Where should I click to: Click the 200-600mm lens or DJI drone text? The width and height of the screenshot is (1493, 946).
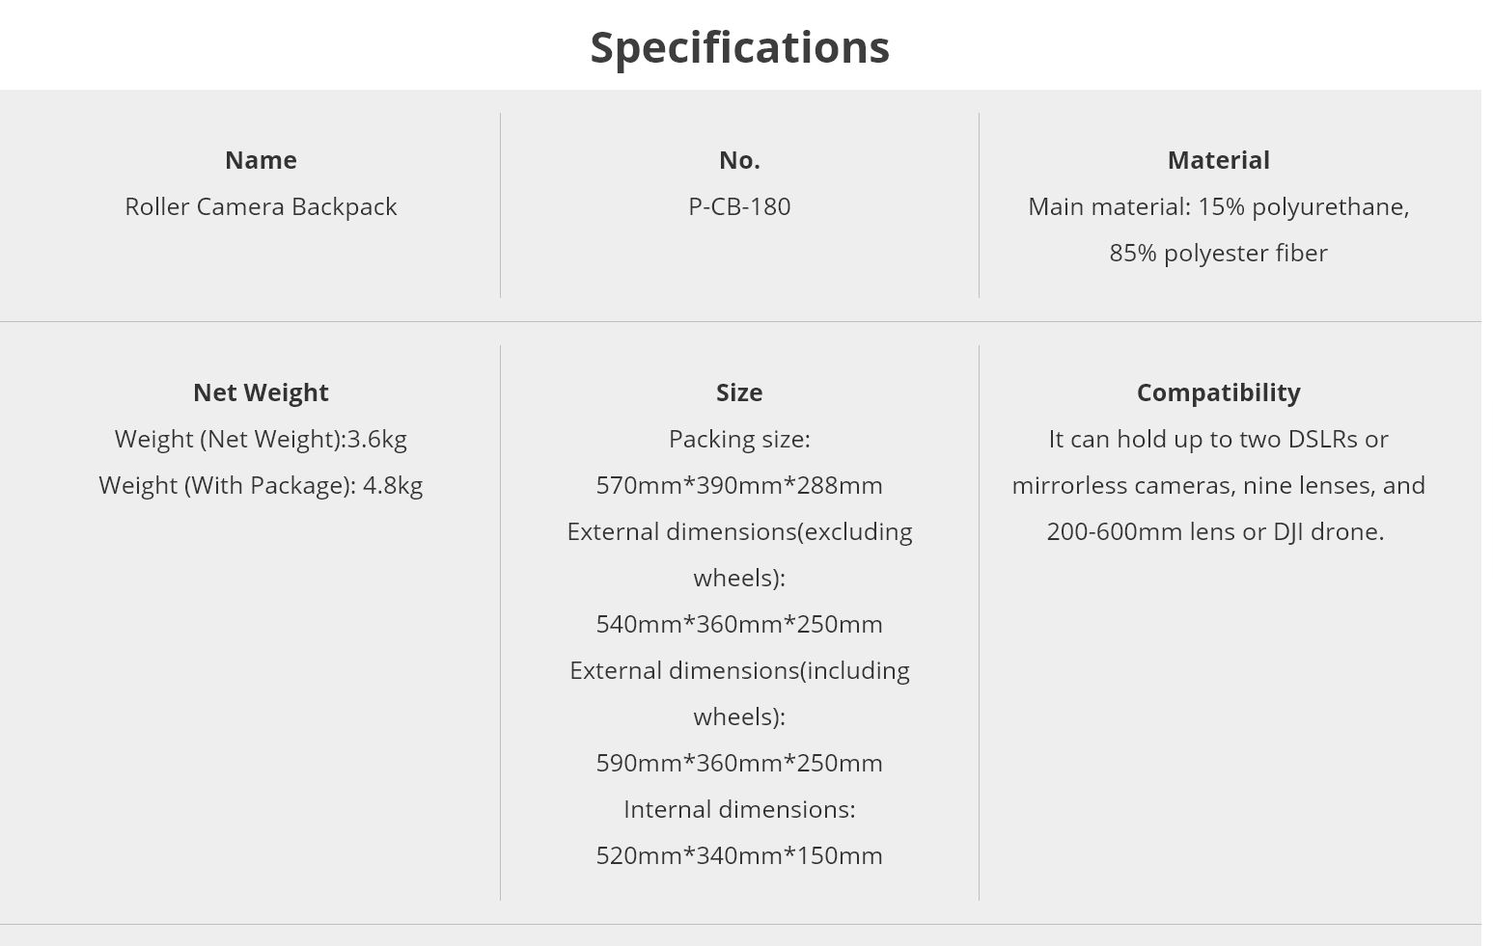click(1215, 531)
